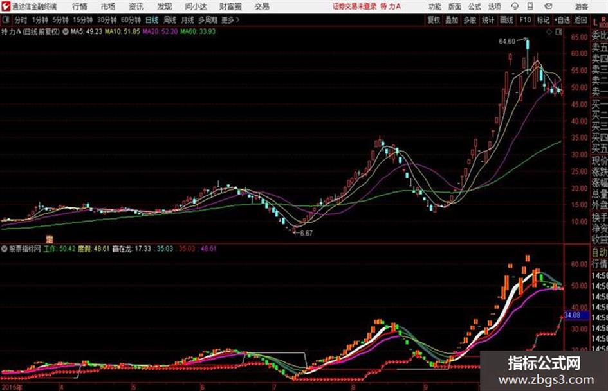
Task: Click the 2015年 time axis label
Action: tap(12, 387)
